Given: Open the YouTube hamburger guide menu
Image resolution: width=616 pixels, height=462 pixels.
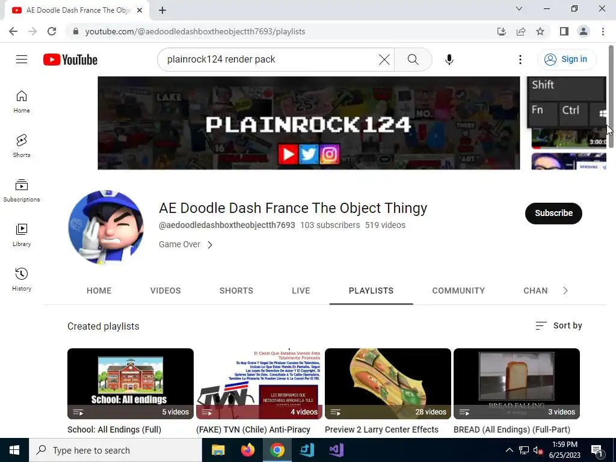Looking at the screenshot, I should (x=22, y=60).
